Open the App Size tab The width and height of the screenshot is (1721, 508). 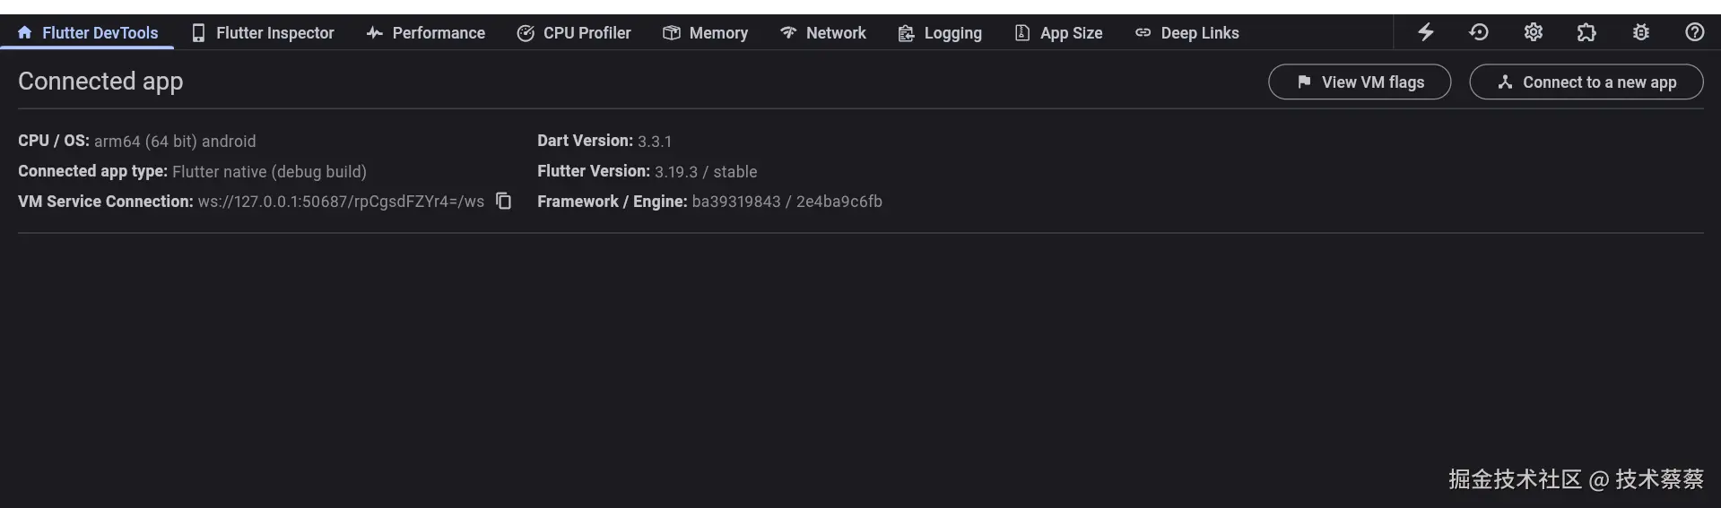click(x=1058, y=33)
